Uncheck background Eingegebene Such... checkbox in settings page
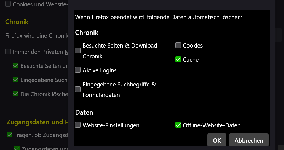Screen dimensions: 284x150 pyautogui.click(x=15, y=80)
